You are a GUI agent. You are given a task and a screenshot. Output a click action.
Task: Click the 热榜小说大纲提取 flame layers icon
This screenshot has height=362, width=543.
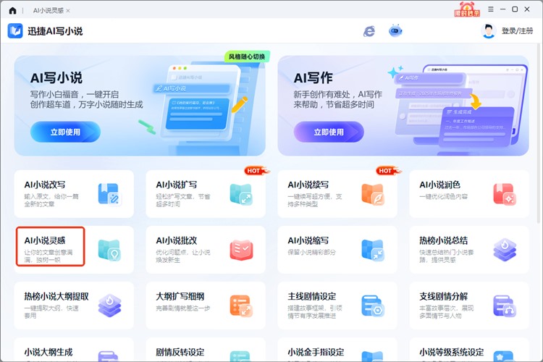(x=109, y=306)
